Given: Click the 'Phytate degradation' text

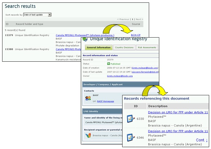Looking at the screenshot, I should [67, 45].
